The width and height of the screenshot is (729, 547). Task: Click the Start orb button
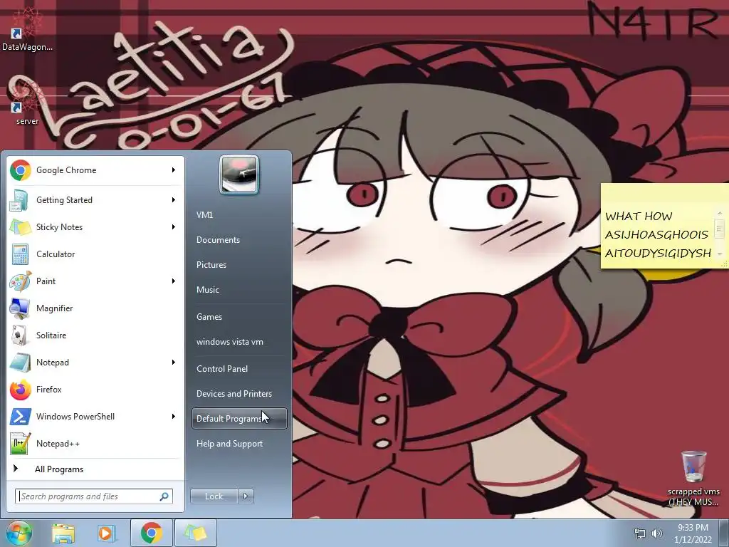(x=19, y=533)
